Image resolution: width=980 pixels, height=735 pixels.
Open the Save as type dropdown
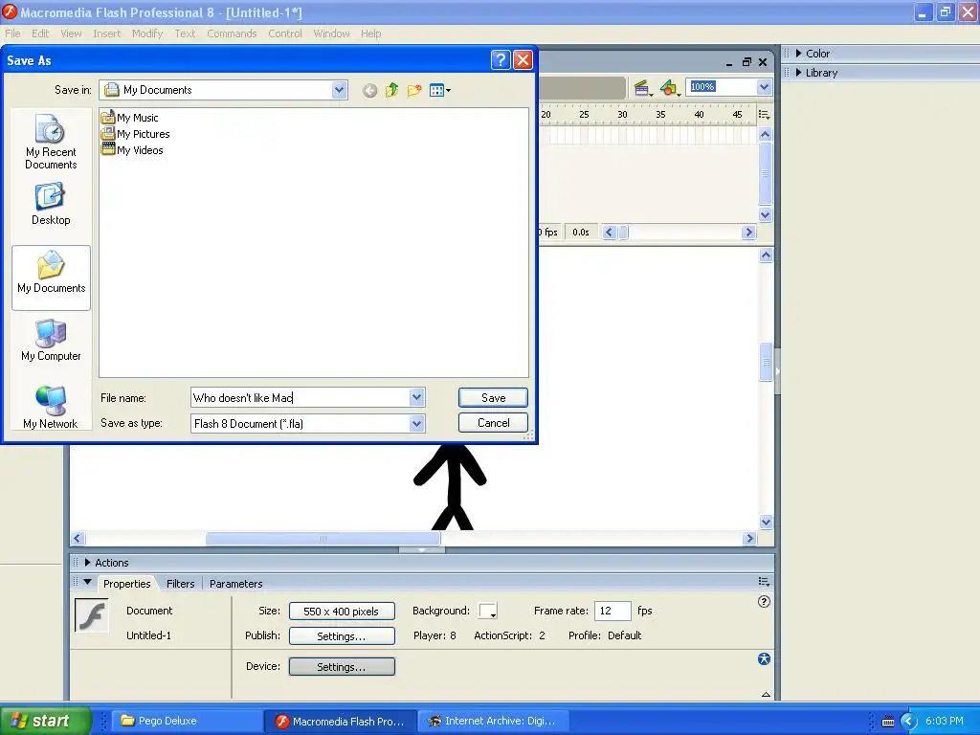tap(417, 424)
